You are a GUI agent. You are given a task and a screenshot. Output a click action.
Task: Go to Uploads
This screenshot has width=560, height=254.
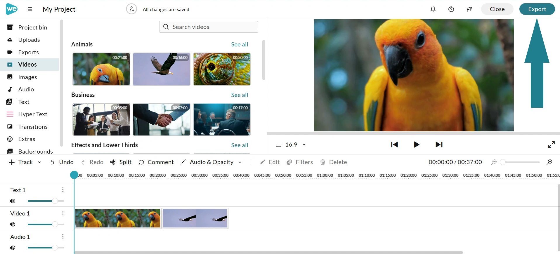click(29, 40)
